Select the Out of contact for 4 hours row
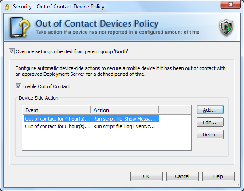 click(92, 119)
